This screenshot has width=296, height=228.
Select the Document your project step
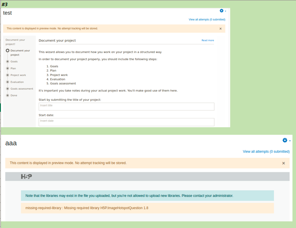tap(18, 53)
